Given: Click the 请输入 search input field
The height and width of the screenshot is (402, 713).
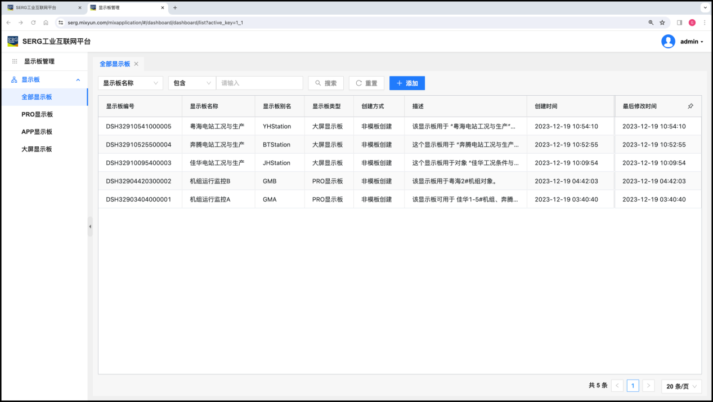Looking at the screenshot, I should click(x=259, y=83).
